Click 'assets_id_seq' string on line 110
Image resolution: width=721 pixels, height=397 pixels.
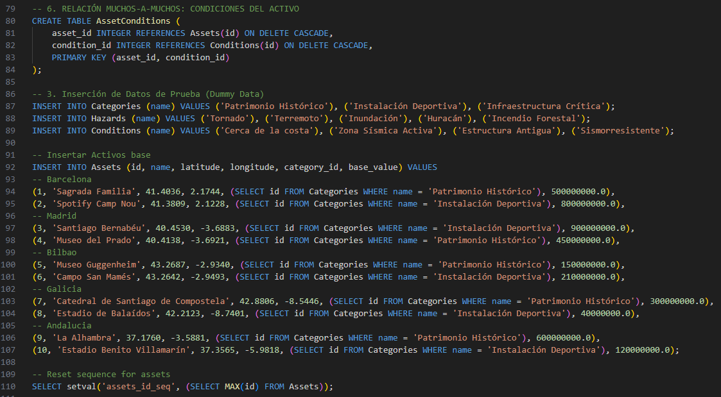tap(139, 387)
